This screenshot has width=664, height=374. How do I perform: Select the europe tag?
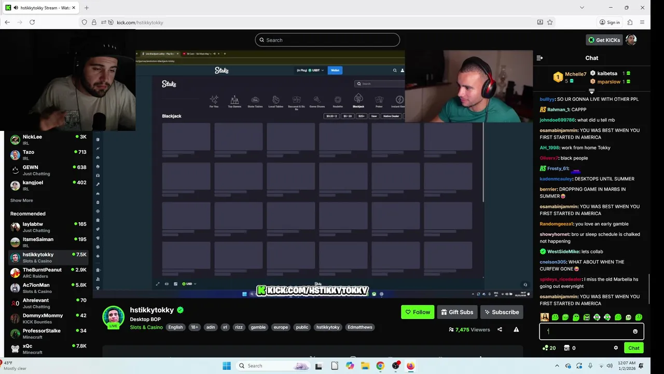(x=281, y=327)
